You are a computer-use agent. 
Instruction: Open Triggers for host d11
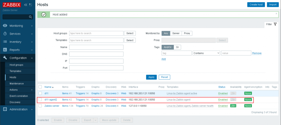80,93
